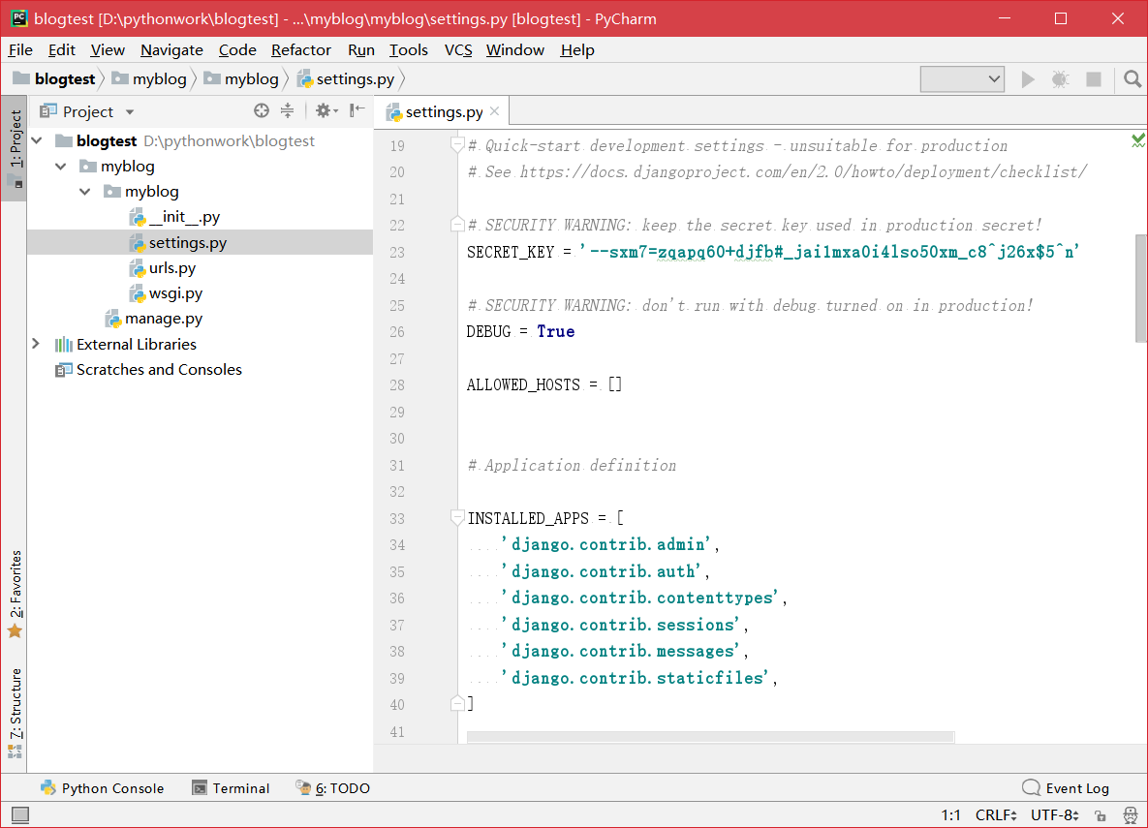Screen dimensions: 1148x828
Task: Open the Refactor menu
Action: pyautogui.click(x=301, y=49)
